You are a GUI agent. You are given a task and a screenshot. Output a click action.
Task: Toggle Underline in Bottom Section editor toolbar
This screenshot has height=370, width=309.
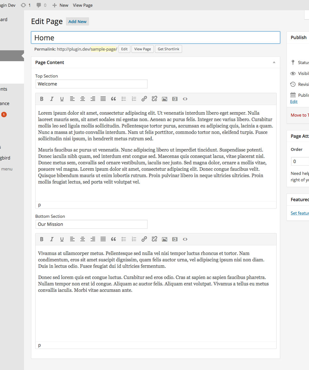tap(62, 239)
